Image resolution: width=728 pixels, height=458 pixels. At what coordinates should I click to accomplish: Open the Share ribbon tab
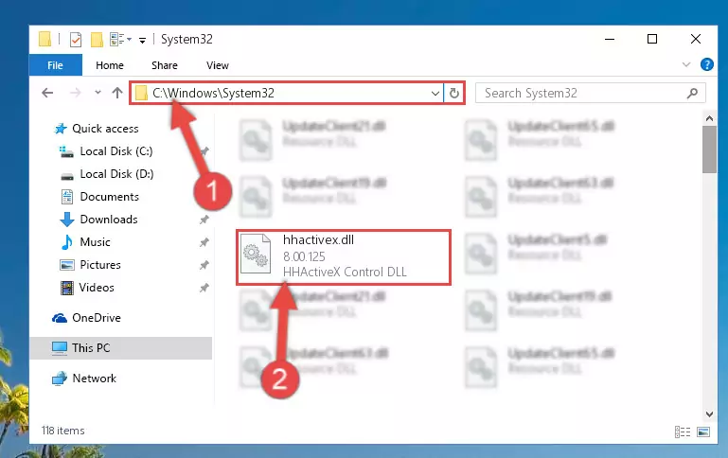pyautogui.click(x=165, y=65)
